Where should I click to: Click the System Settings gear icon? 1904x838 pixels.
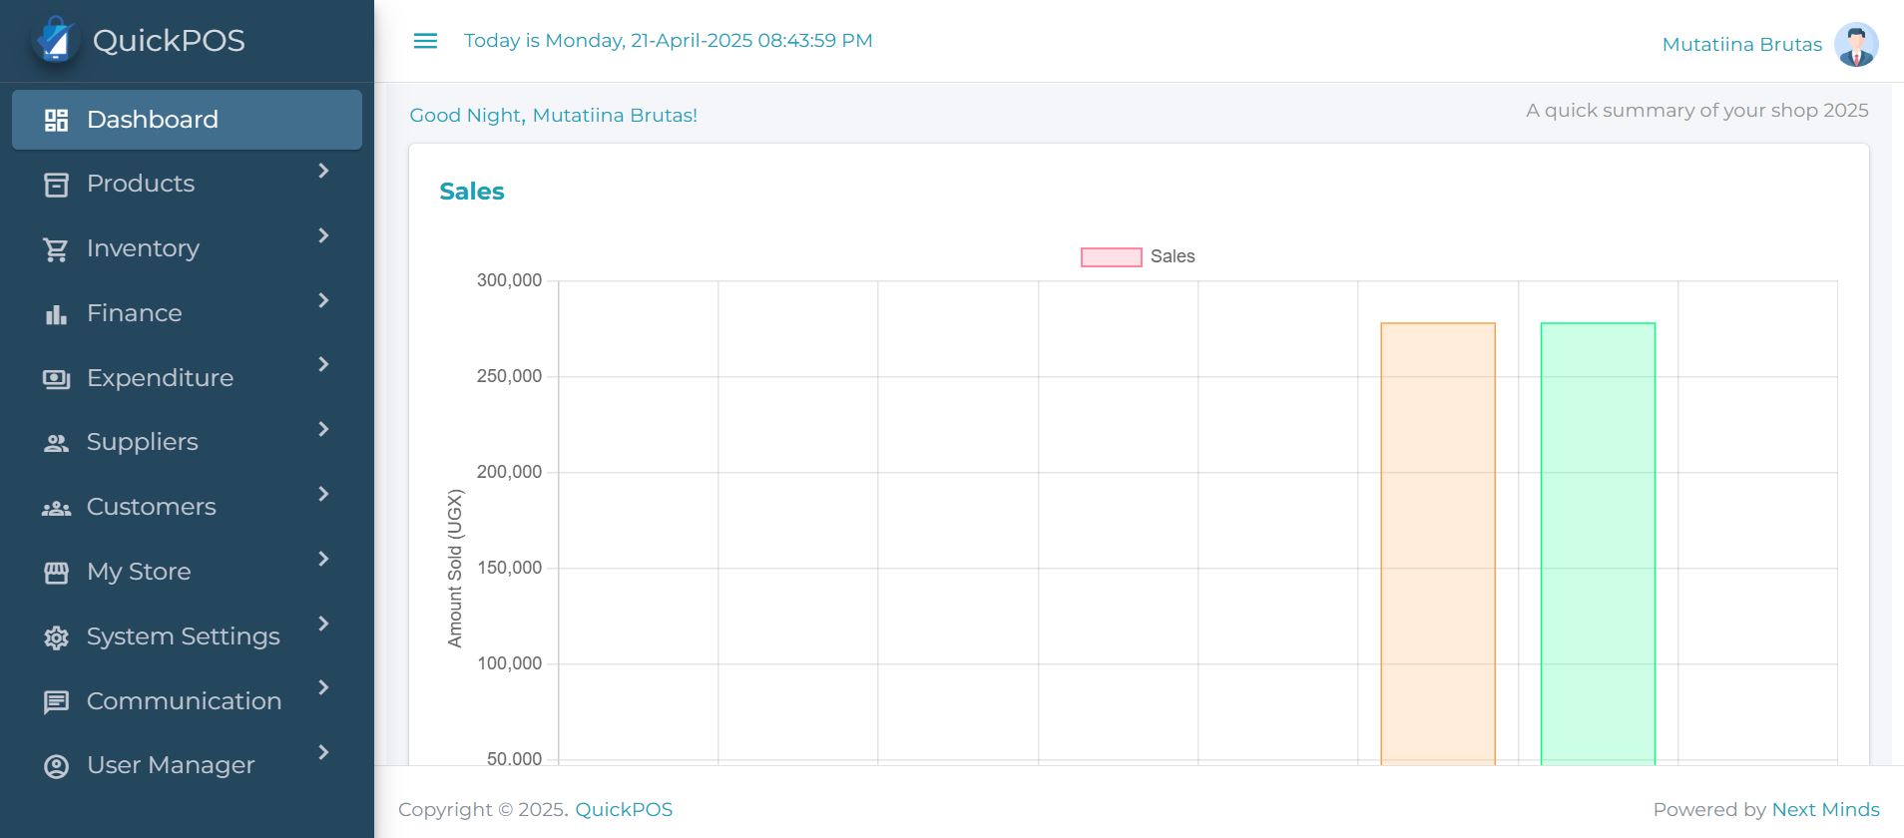(56, 637)
